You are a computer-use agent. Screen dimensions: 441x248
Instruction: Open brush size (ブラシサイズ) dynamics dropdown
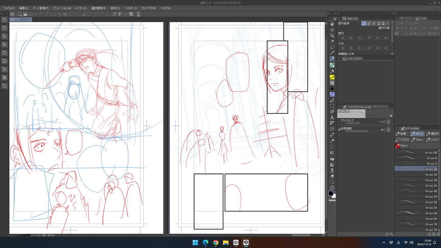coord(388,122)
